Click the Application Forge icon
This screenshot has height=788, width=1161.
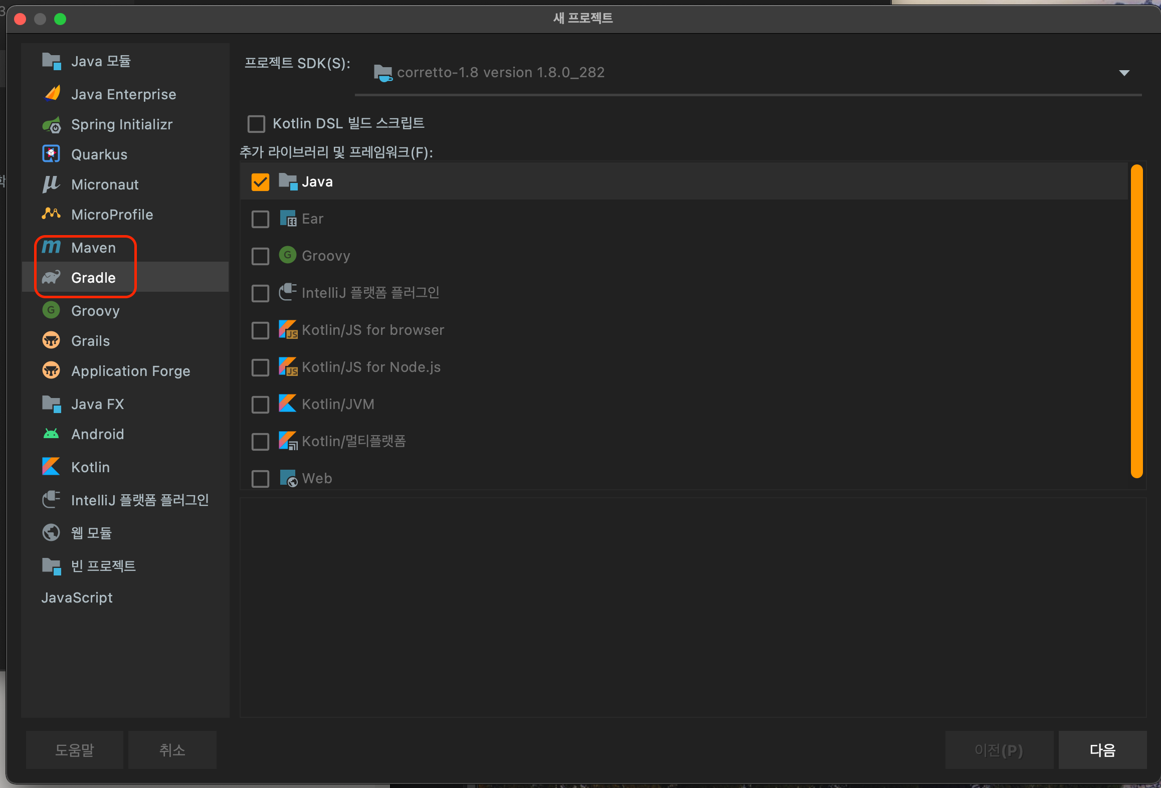51,370
